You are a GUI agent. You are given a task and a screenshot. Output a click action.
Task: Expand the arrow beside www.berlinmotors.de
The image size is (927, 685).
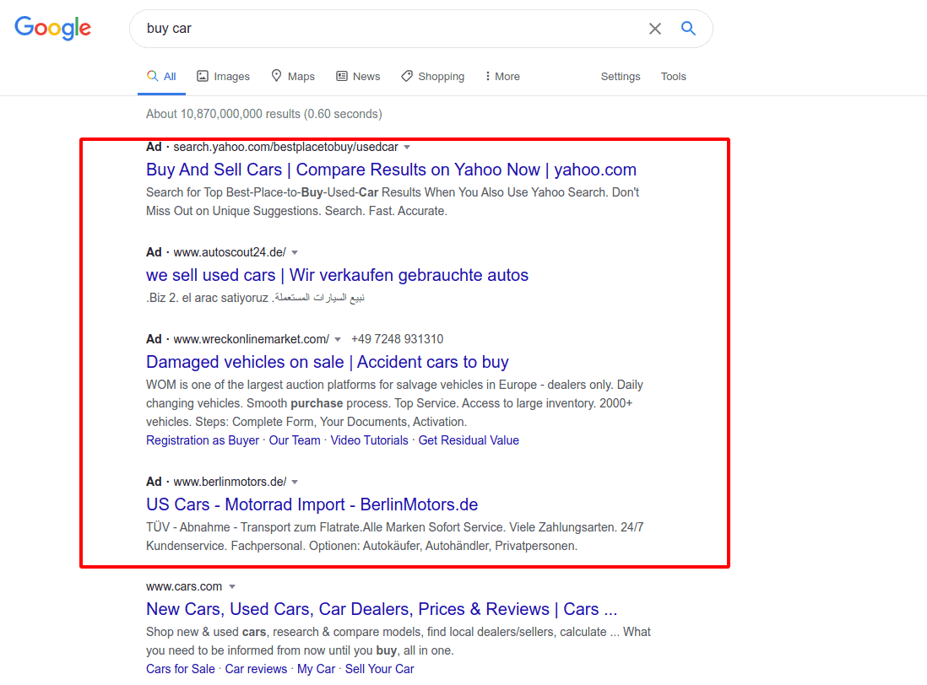pos(295,482)
